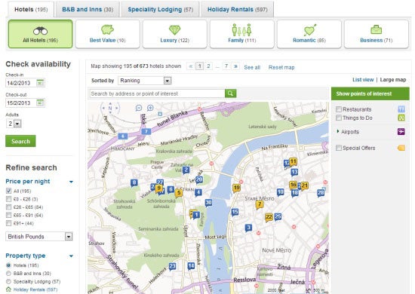Viewport: 415px width, 294px height.
Task: Click hotel marker 3 on the map
Action: [248, 228]
